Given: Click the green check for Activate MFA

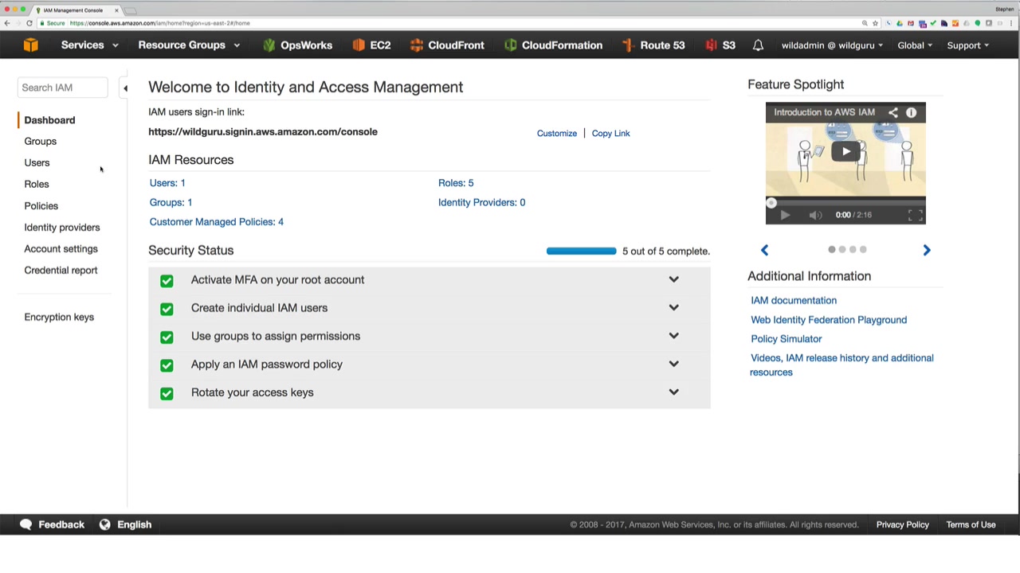Looking at the screenshot, I should [167, 280].
